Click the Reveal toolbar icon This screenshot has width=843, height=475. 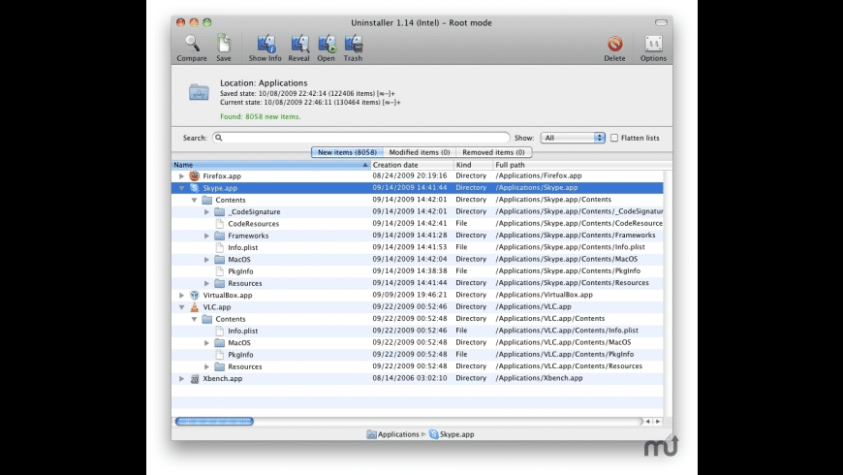tap(299, 45)
